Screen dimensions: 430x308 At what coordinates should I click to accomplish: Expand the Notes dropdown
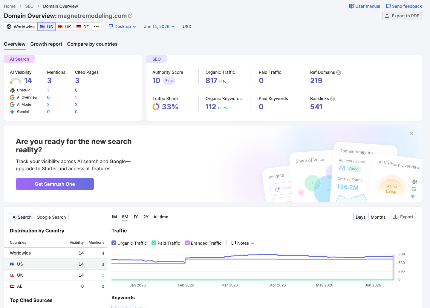tap(243, 243)
